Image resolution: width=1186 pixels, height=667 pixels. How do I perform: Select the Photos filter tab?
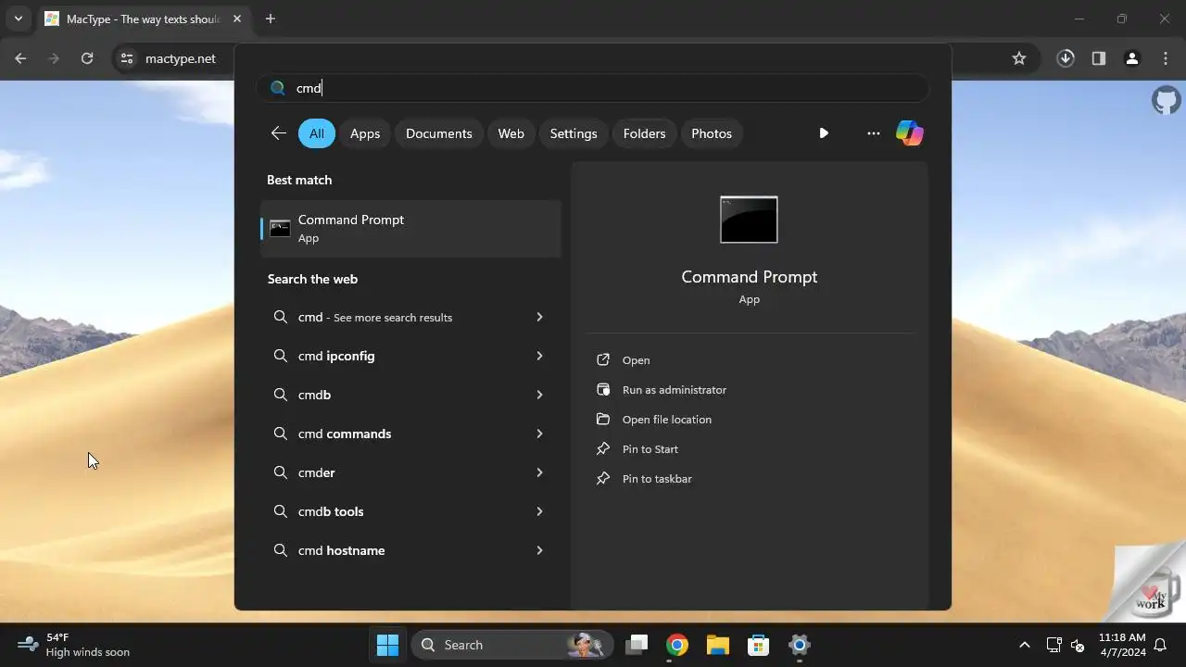(x=712, y=133)
